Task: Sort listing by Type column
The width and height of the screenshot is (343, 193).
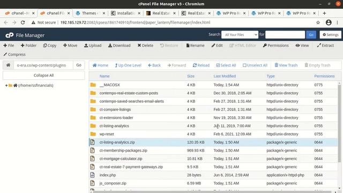Action: 271,76
